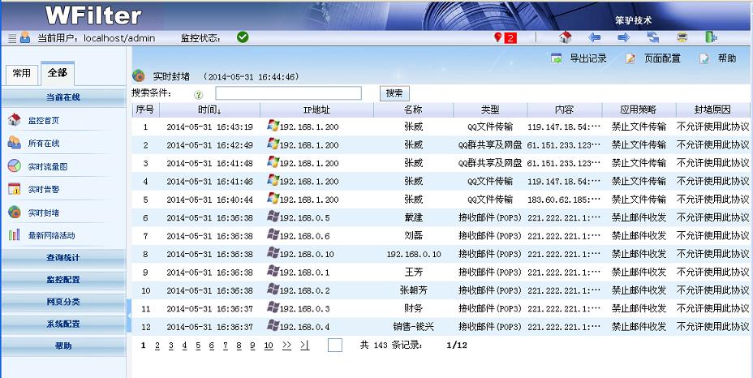Viewport: 753px width, 378px height.
Task: Refresh the page with the sync icon
Action: [x=652, y=37]
